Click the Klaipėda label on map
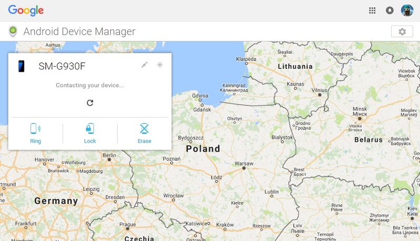 pos(246,59)
